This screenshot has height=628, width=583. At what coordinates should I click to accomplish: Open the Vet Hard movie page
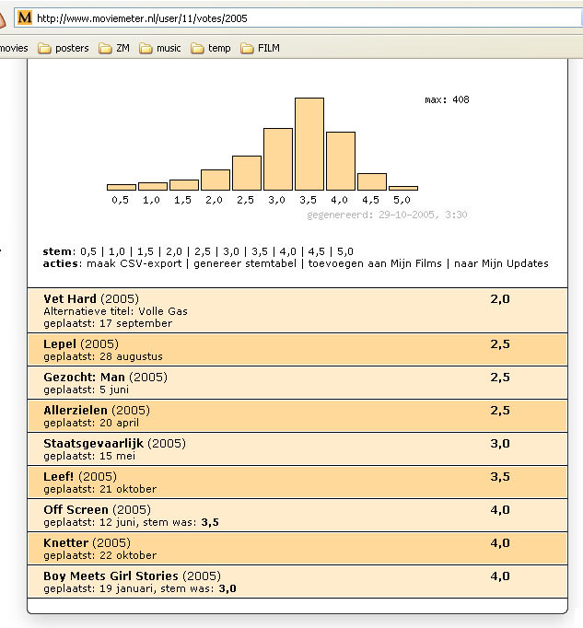click(70, 299)
